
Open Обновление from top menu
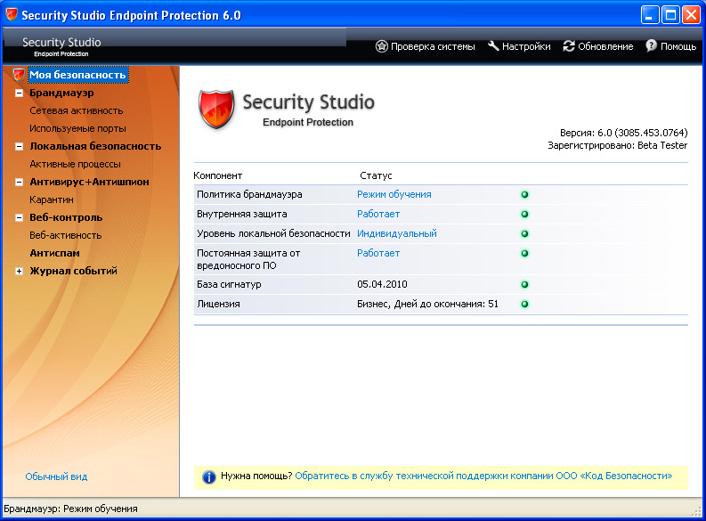point(598,46)
